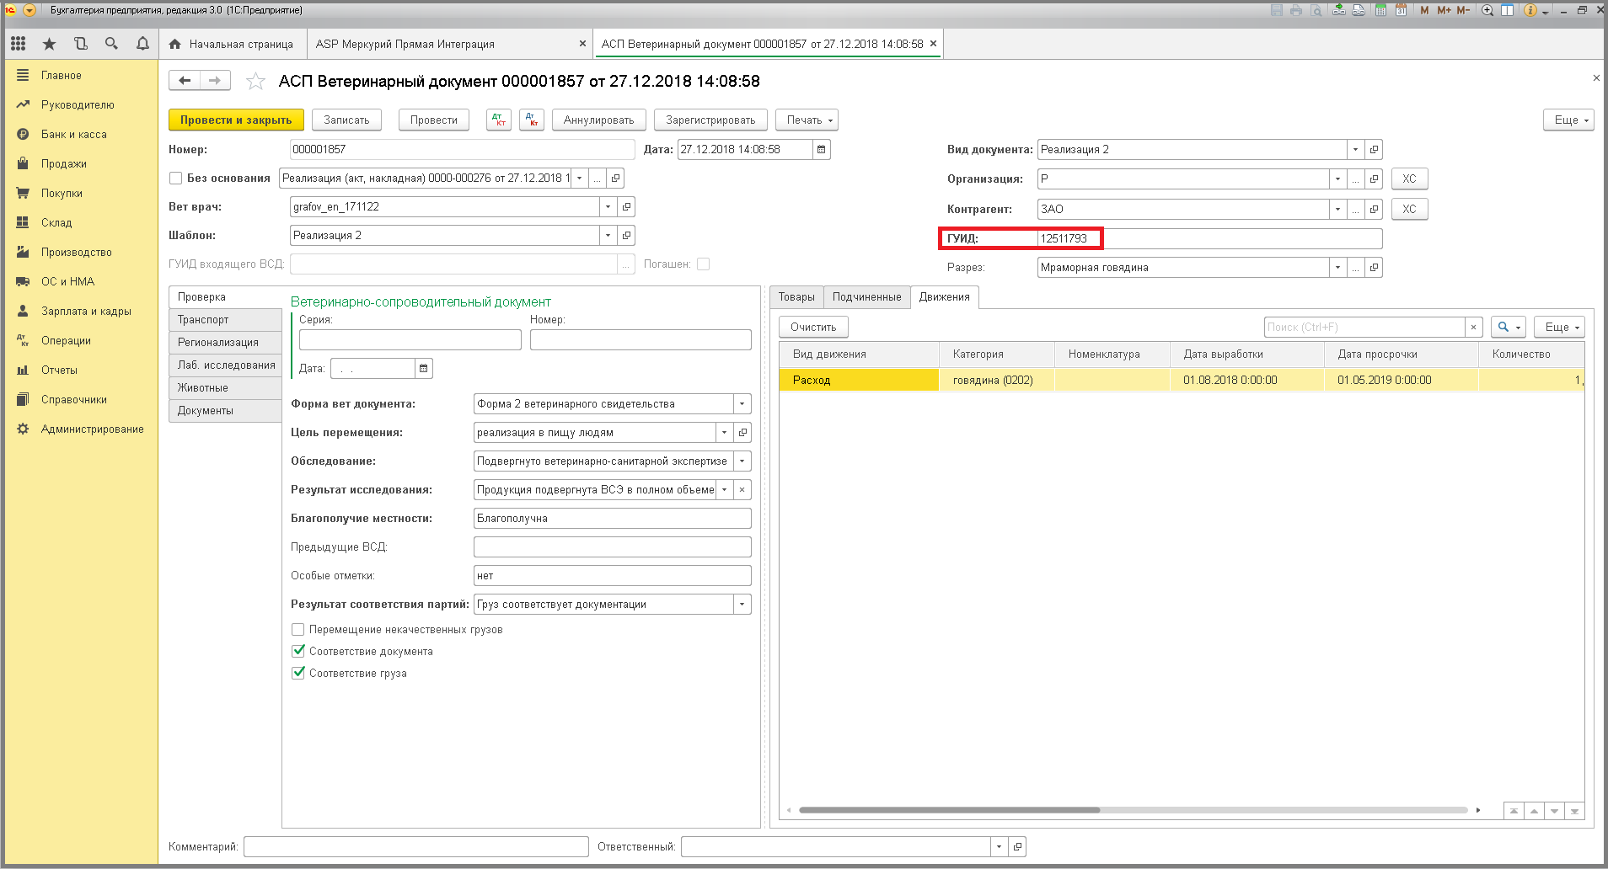Open notifications bell icon
Screen dimensions: 1608x869
tap(142, 44)
